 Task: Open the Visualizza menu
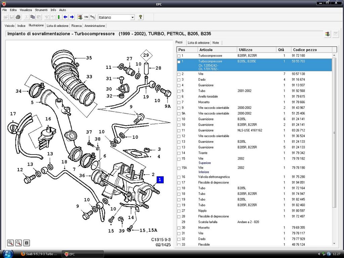26,10
